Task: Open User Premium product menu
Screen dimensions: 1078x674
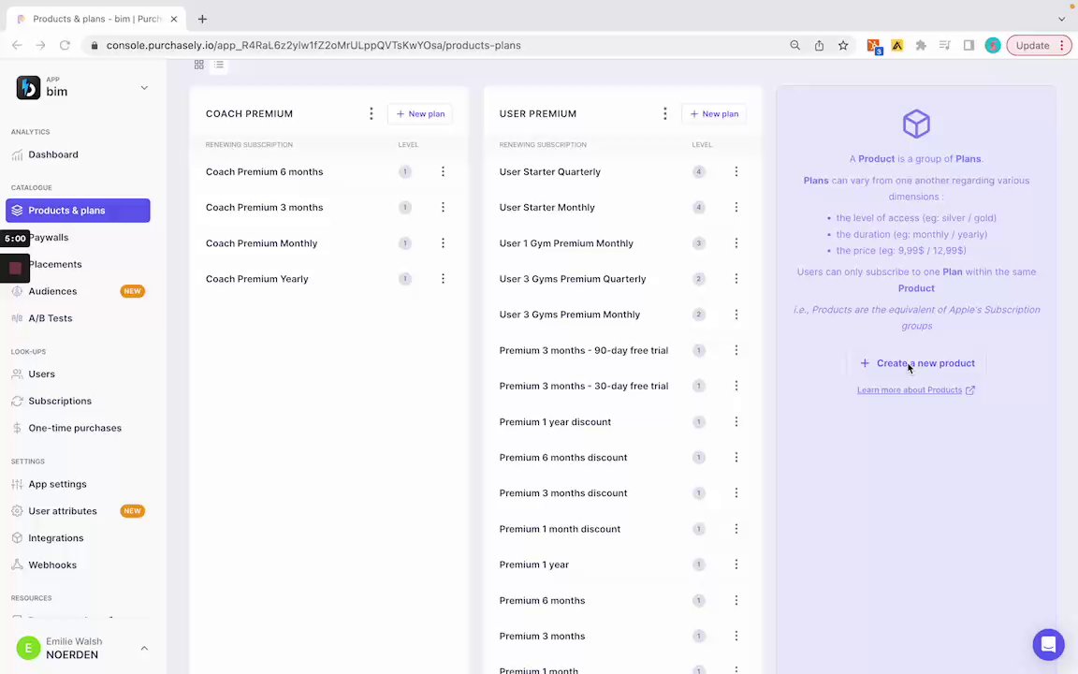Action: pos(665,114)
